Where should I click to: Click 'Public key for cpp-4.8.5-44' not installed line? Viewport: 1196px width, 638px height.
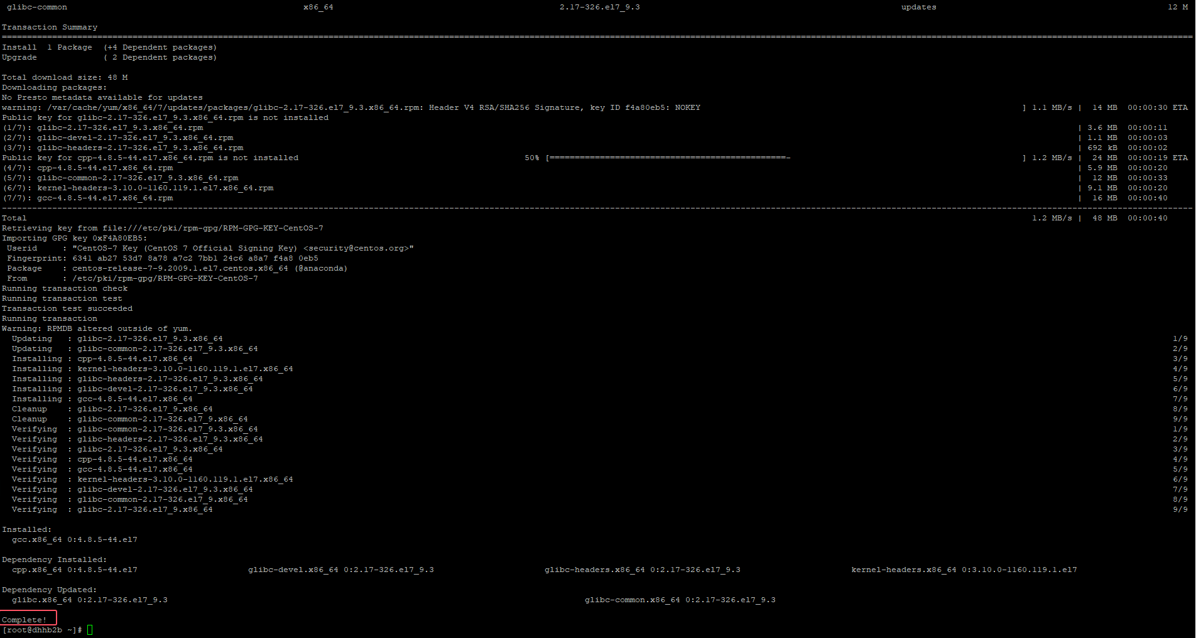tap(150, 158)
